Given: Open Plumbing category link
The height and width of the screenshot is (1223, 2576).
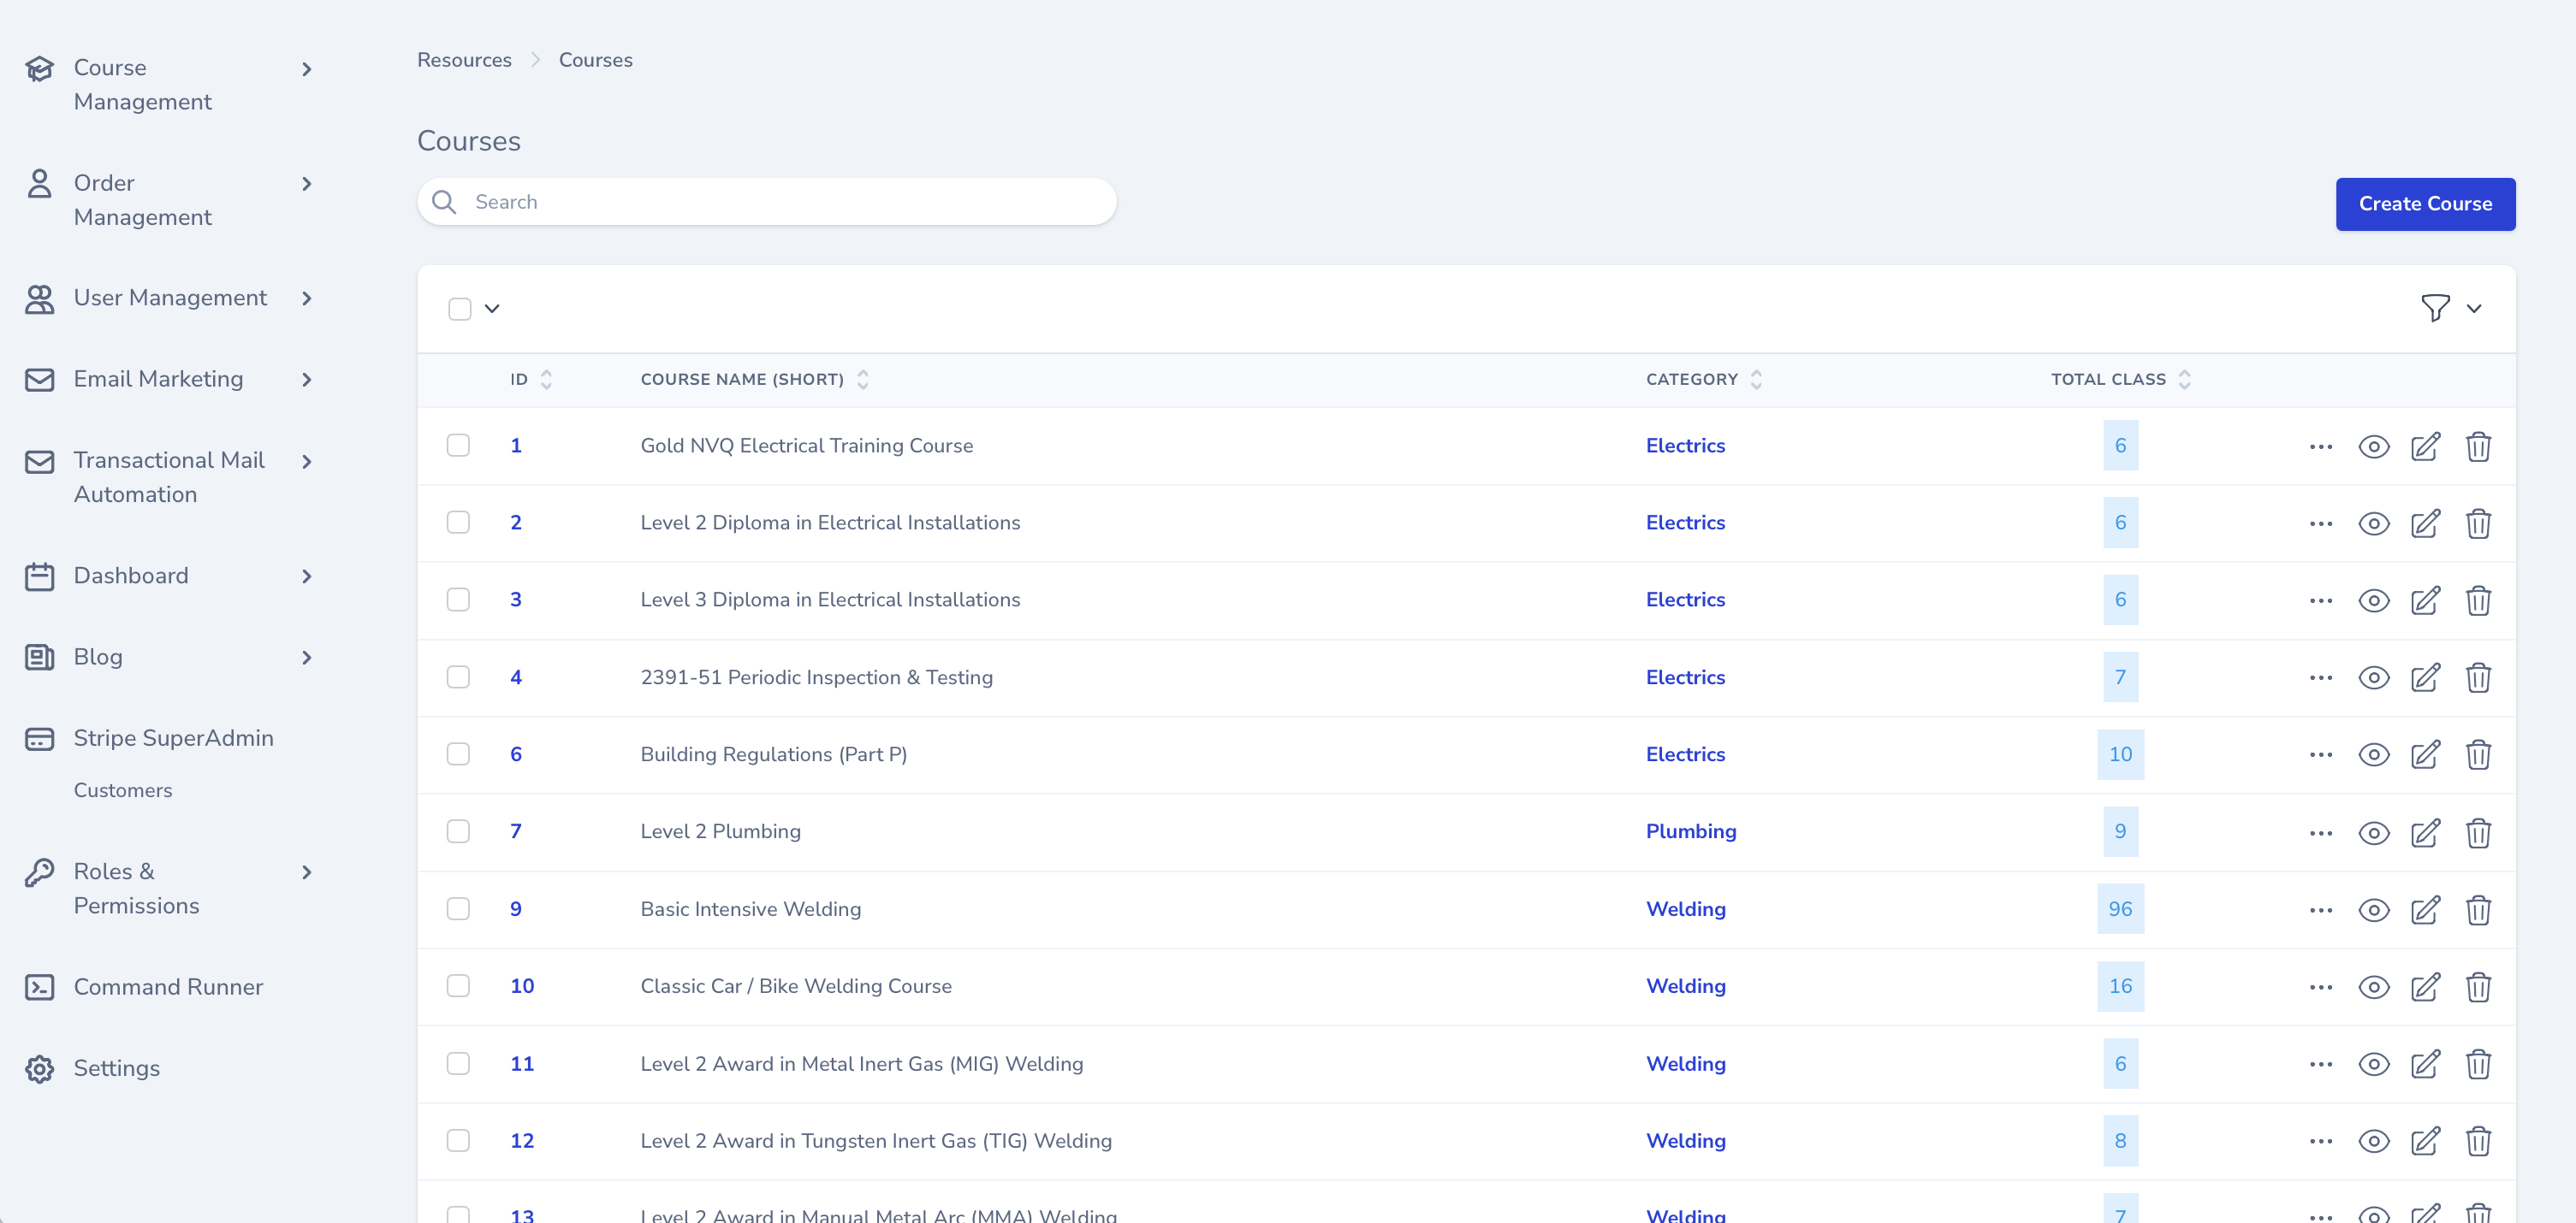Looking at the screenshot, I should click(x=1690, y=831).
